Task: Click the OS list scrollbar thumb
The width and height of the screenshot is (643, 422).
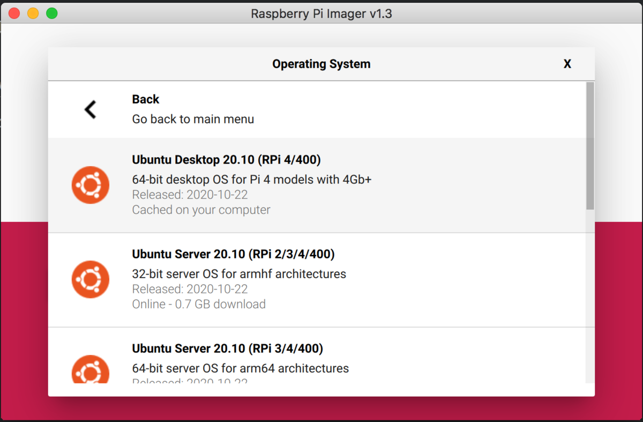Action: (590, 146)
